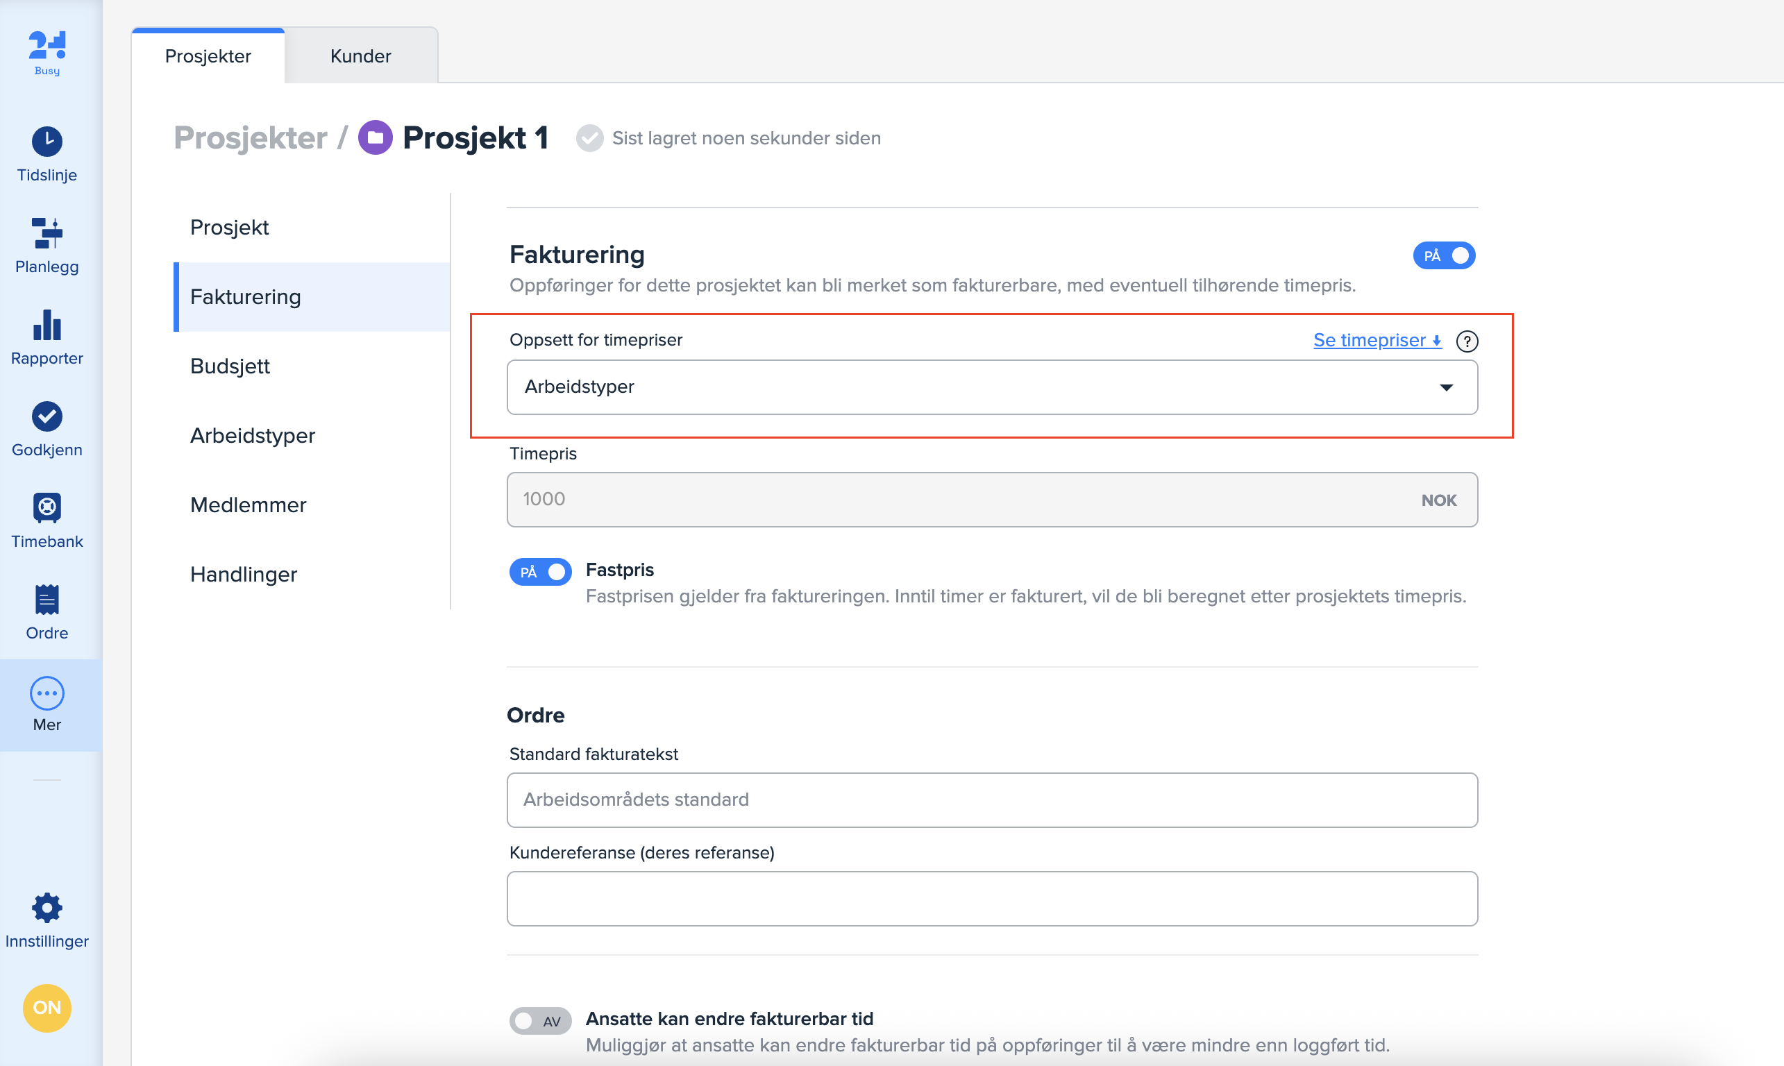Open the Godkjenn checkmark icon
1784x1066 pixels.
pos(47,416)
